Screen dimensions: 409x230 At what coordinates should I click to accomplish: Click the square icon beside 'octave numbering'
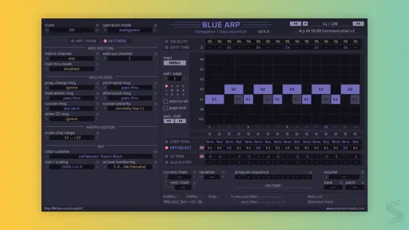(x=155, y=162)
